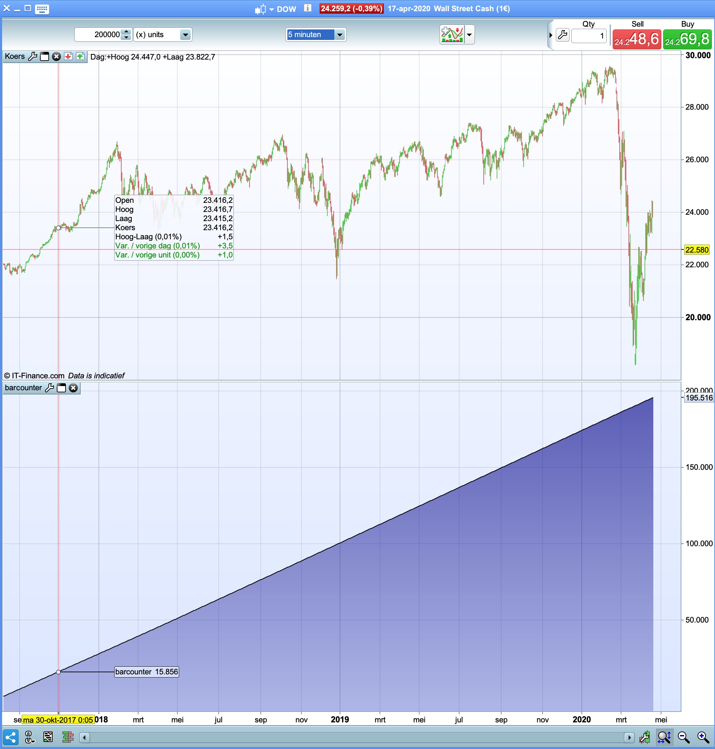The height and width of the screenshot is (749, 715).
Task: Open Koers panel wrench settings
Action: (x=33, y=56)
